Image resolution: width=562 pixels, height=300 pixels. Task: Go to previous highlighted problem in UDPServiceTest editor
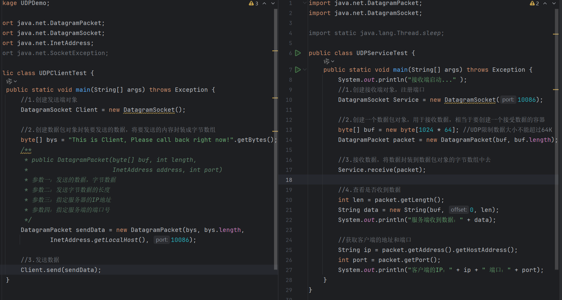(545, 3)
